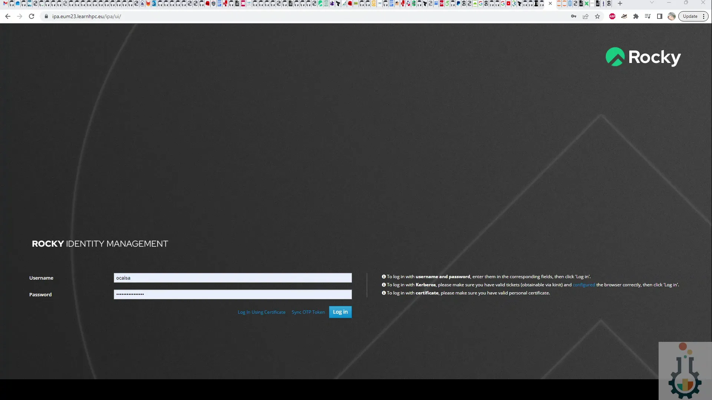712x400 pixels.
Task: Open the tab search chevron
Action: tap(652, 3)
